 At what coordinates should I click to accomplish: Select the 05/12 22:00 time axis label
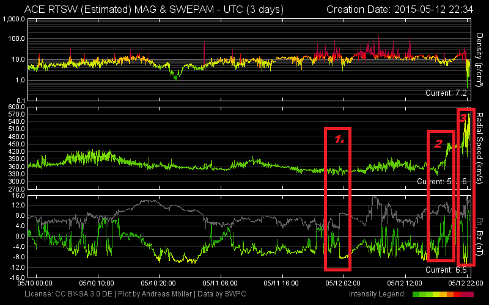pos(466,283)
